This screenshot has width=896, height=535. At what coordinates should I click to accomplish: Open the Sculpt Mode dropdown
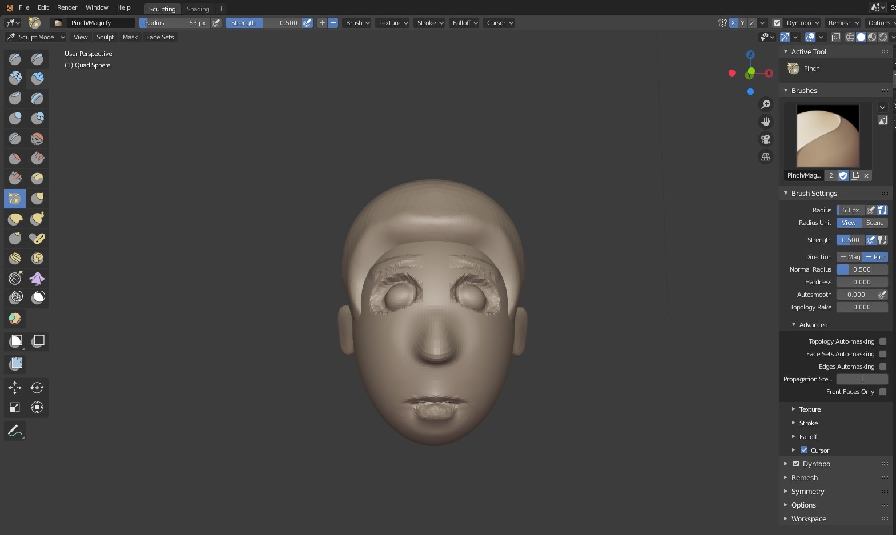tap(35, 37)
